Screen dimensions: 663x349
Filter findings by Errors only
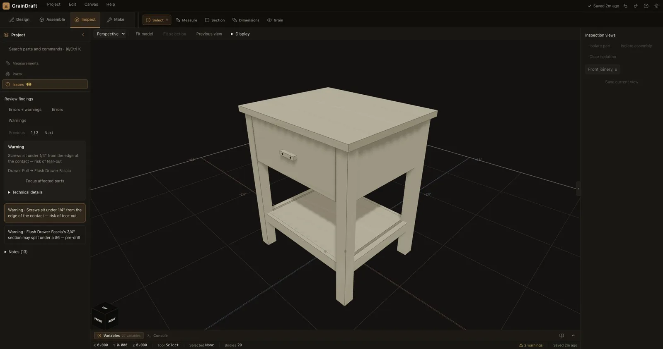pyautogui.click(x=57, y=110)
